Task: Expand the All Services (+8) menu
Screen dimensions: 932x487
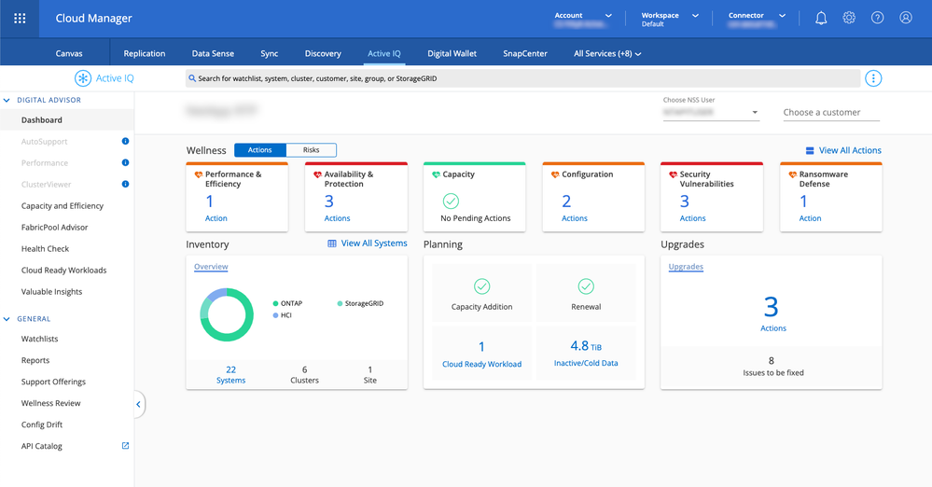Action: (x=607, y=54)
